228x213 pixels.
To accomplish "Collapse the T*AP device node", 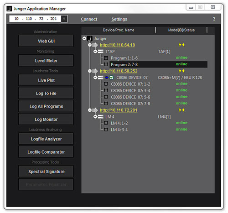I will (95, 52).
